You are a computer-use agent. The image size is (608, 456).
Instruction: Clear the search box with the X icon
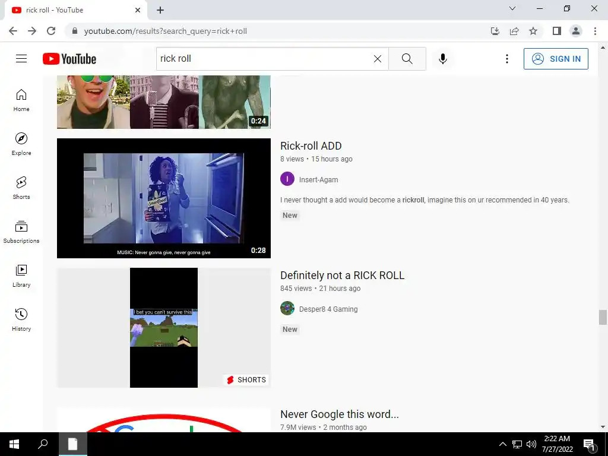(377, 59)
